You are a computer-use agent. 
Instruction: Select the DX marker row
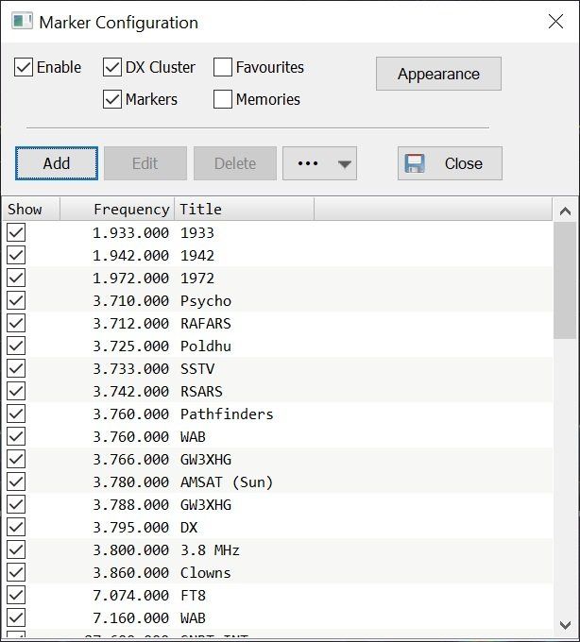278,527
